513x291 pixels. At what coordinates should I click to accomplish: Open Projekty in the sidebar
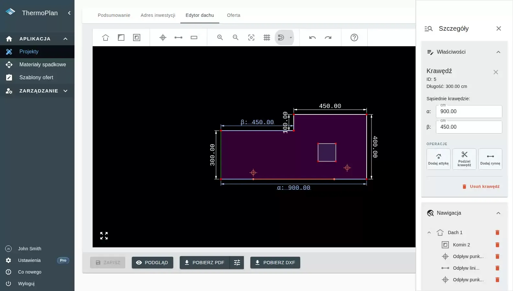pos(37,52)
